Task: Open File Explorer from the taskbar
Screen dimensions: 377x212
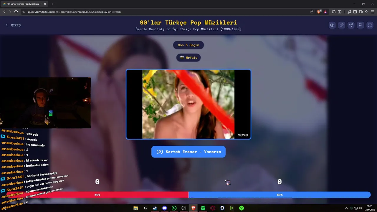Action: click(135, 208)
